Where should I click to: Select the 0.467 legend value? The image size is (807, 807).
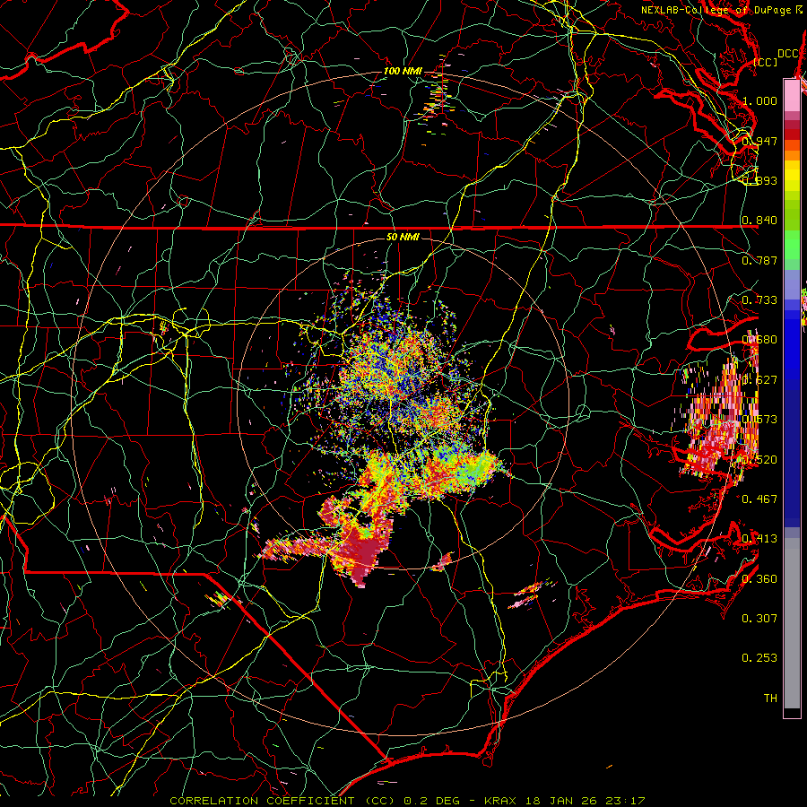point(759,499)
